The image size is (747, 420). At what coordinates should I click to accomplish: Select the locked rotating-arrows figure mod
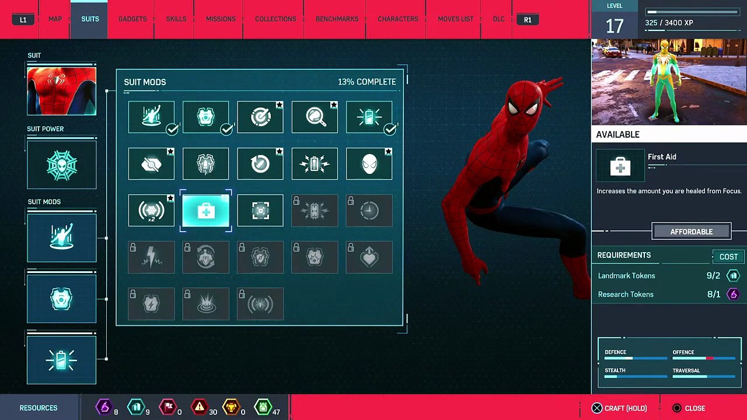205,257
